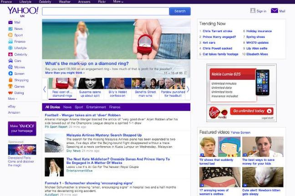295x196 pixels.
Task: Open Weather in the top navigation bar
Action: click(x=65, y=2)
